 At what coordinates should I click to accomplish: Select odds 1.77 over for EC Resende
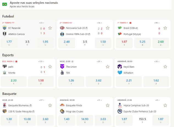[x=9, y=43]
